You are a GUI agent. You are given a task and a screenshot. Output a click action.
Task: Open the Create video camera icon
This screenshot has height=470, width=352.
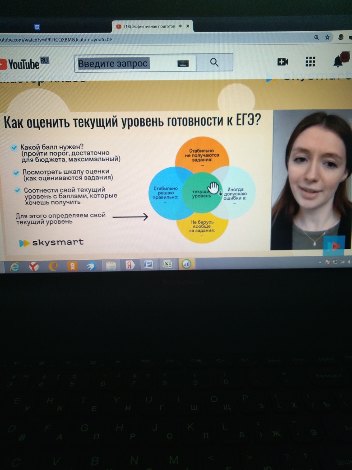(283, 62)
